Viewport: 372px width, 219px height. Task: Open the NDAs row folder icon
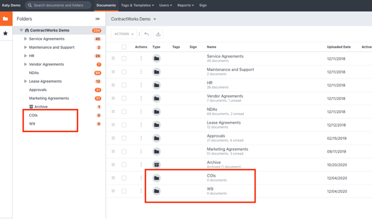157,111
